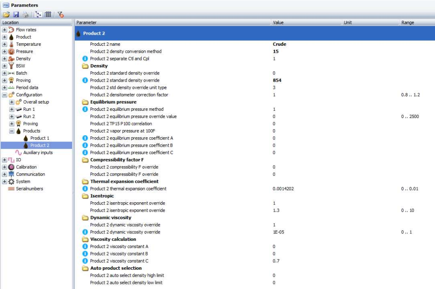Click the range 0.8 .. 1.2 cell
Image resolution: width=435 pixels, height=289 pixels.
(410, 95)
